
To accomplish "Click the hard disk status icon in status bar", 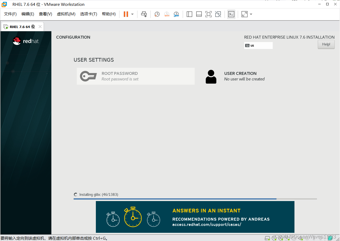I will (x=267, y=238).
